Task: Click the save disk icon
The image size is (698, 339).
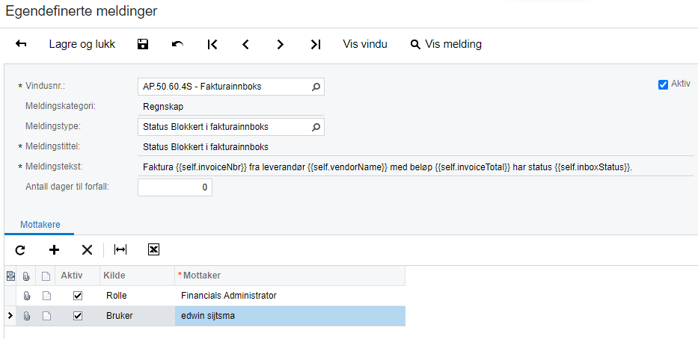Action: [143, 45]
